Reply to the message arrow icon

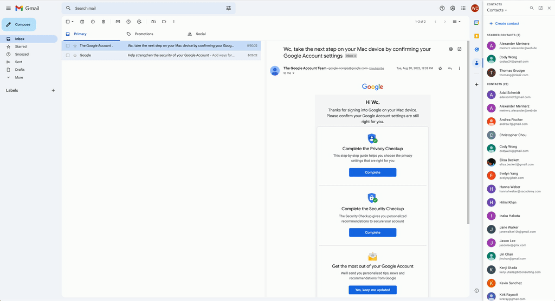click(450, 69)
